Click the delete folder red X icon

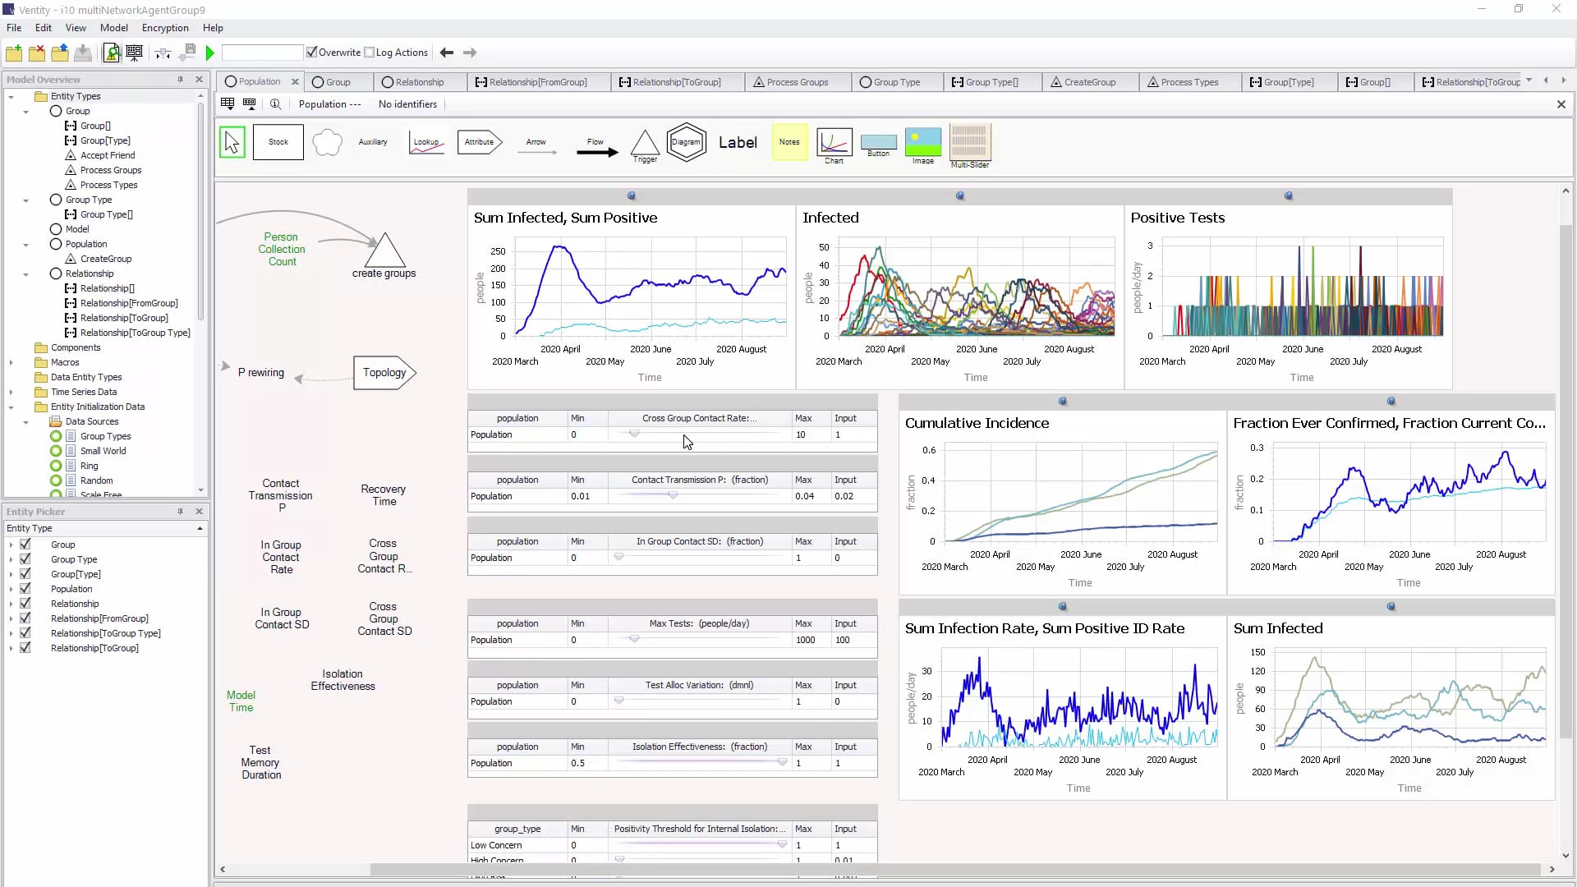click(x=37, y=53)
